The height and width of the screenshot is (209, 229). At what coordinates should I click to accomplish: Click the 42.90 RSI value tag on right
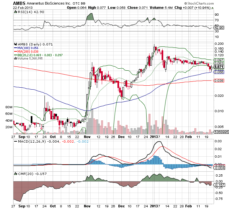[219, 27]
